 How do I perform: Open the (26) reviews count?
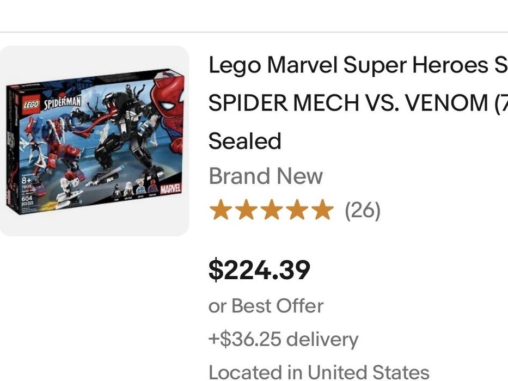362,210
